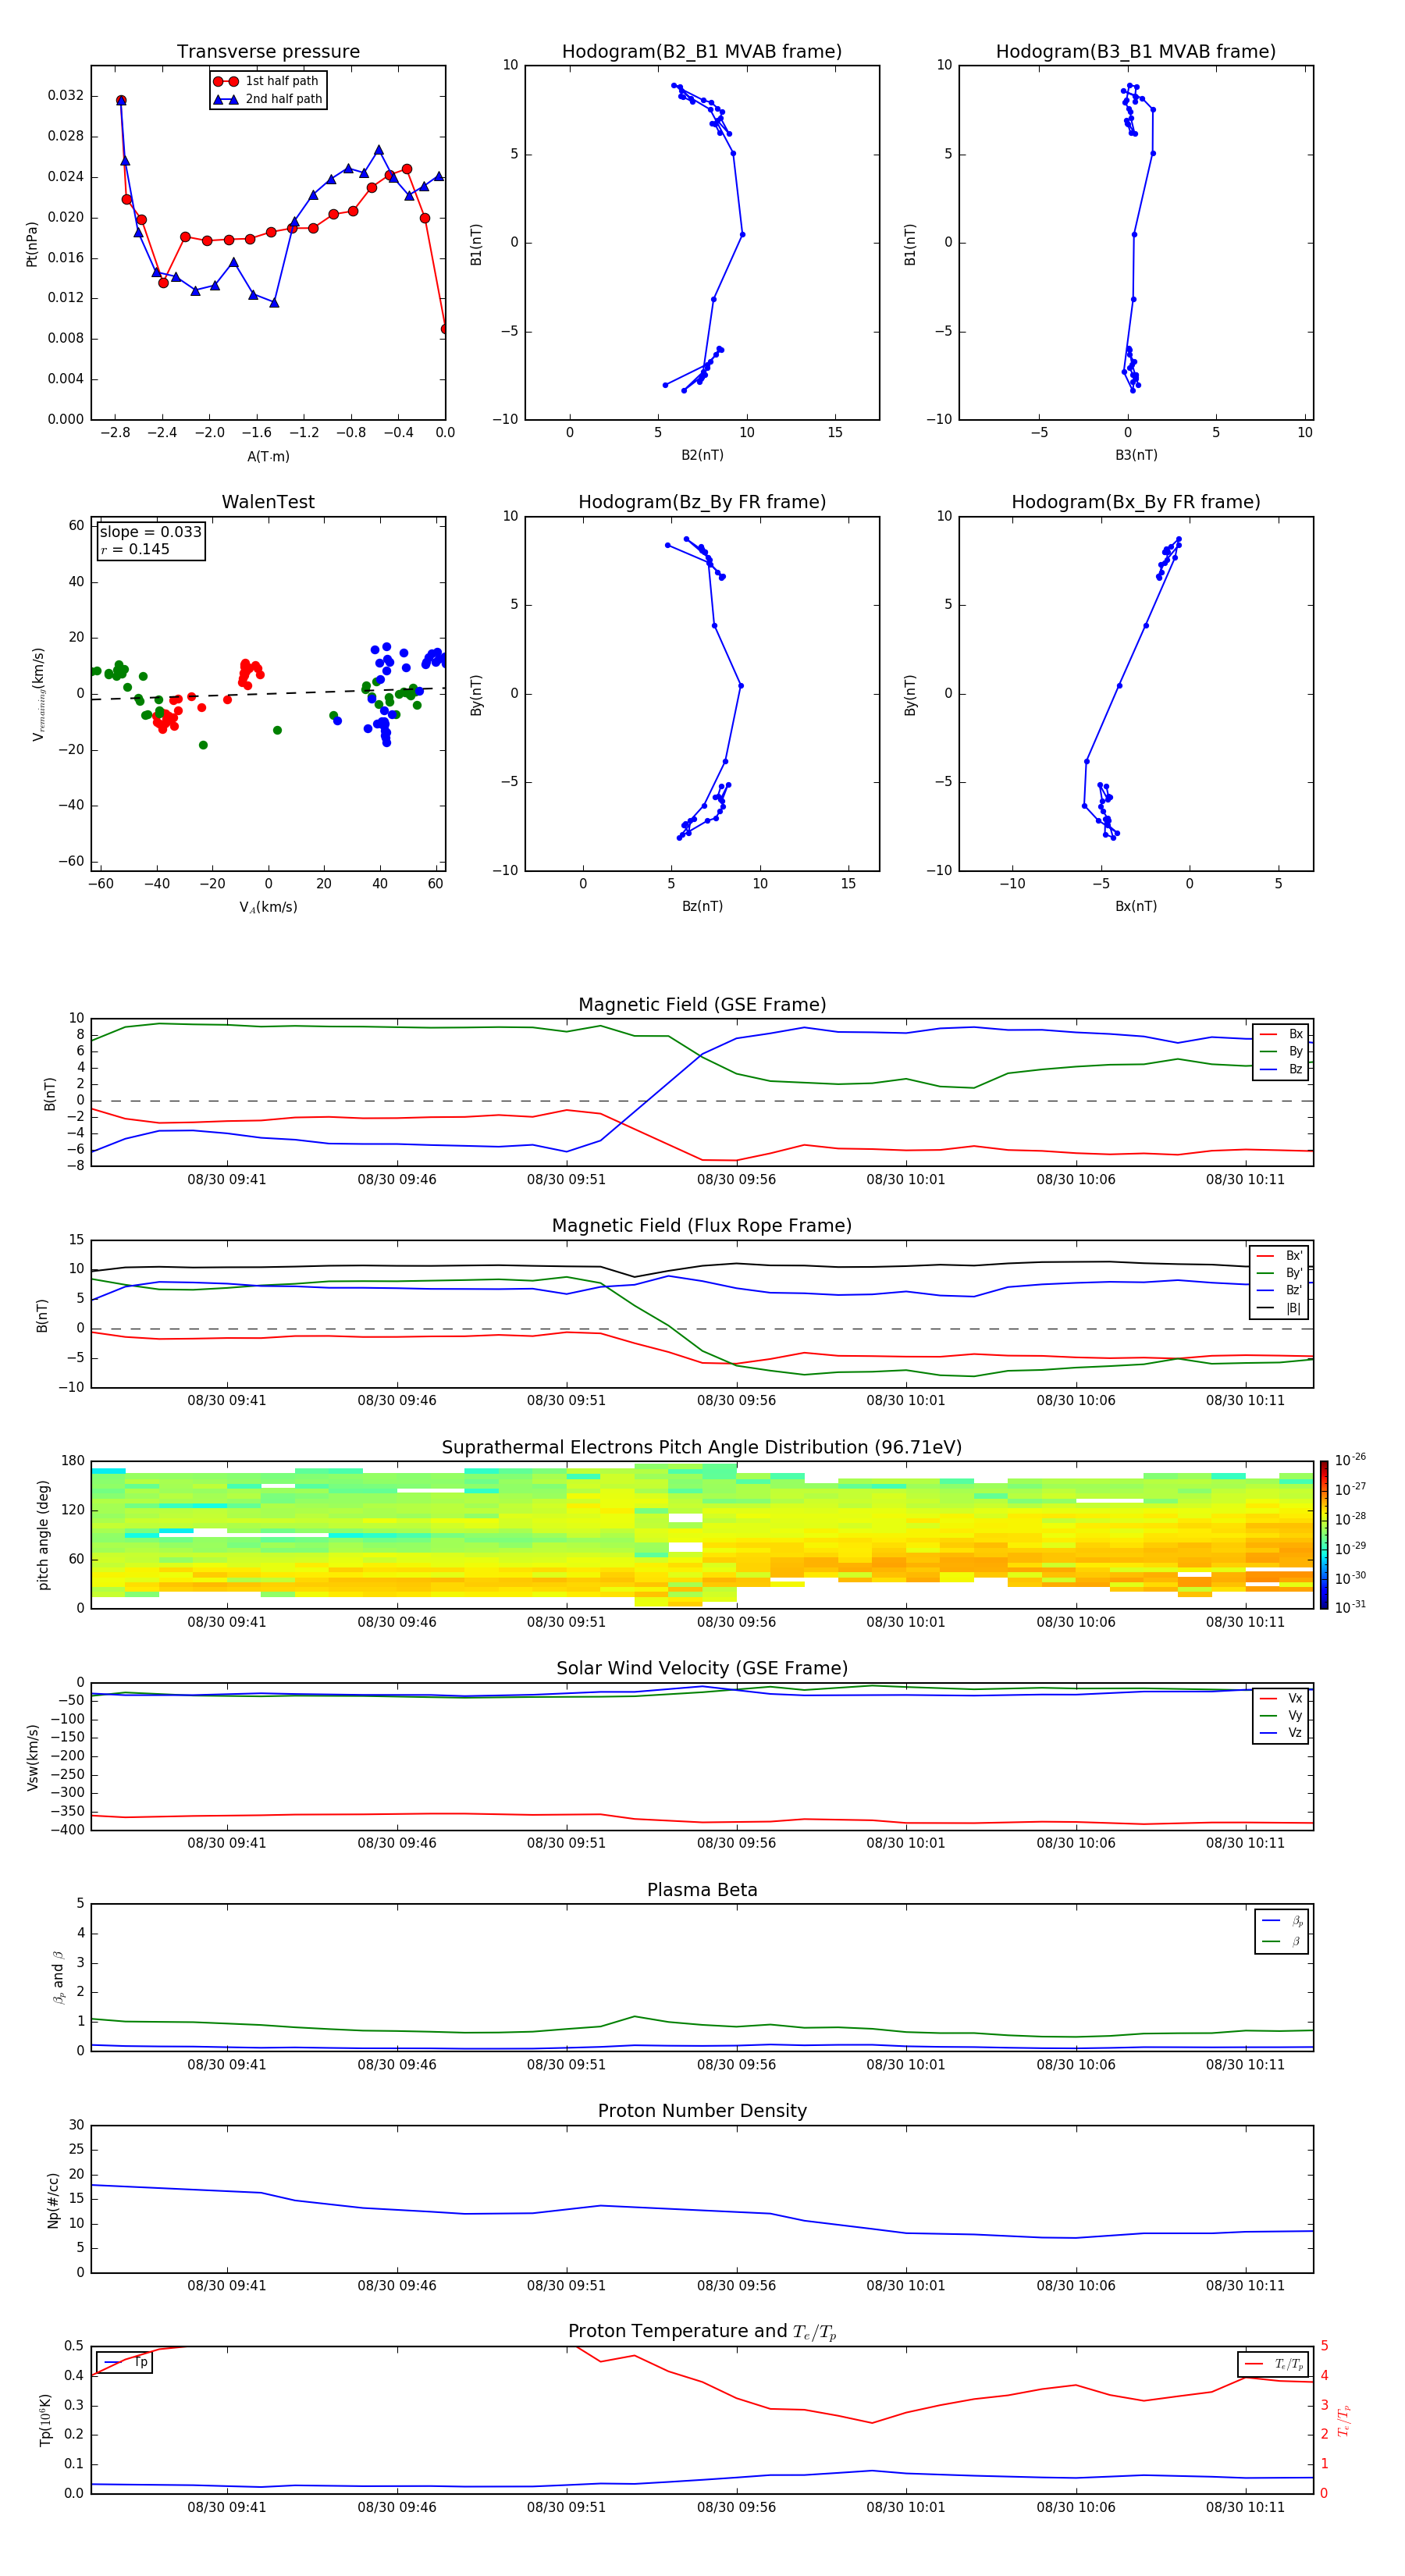The image size is (1405, 2576).
Task: Click '2nd half path' legend entry
Action: point(268,99)
